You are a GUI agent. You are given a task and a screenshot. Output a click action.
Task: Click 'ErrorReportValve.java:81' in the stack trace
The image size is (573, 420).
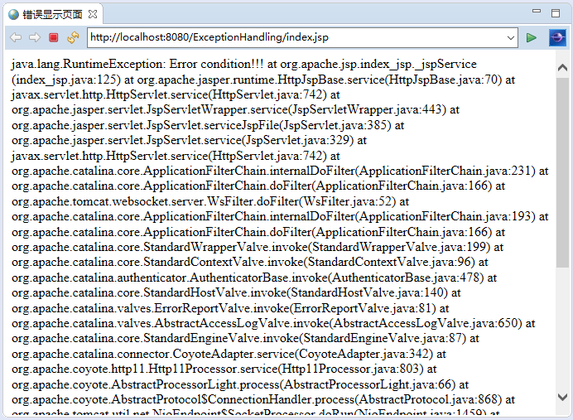pyautogui.click(x=363, y=308)
